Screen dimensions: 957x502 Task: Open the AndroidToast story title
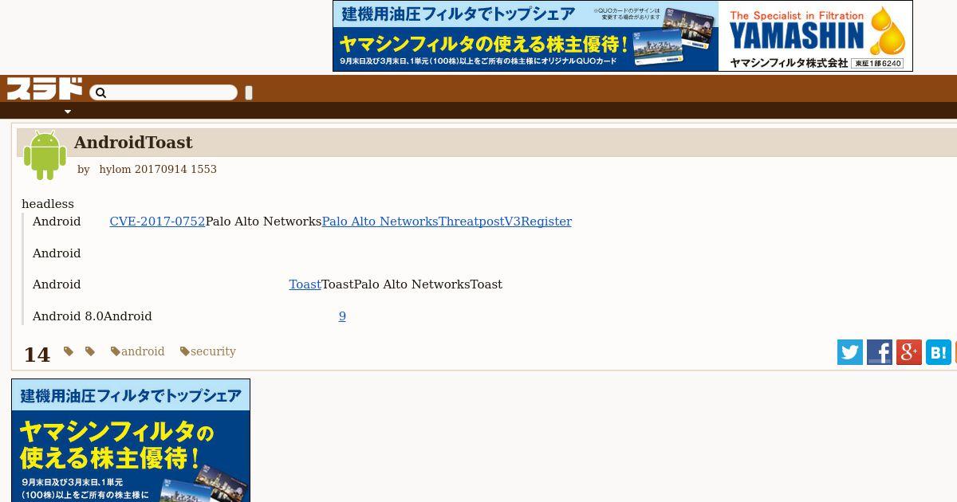[x=133, y=143]
